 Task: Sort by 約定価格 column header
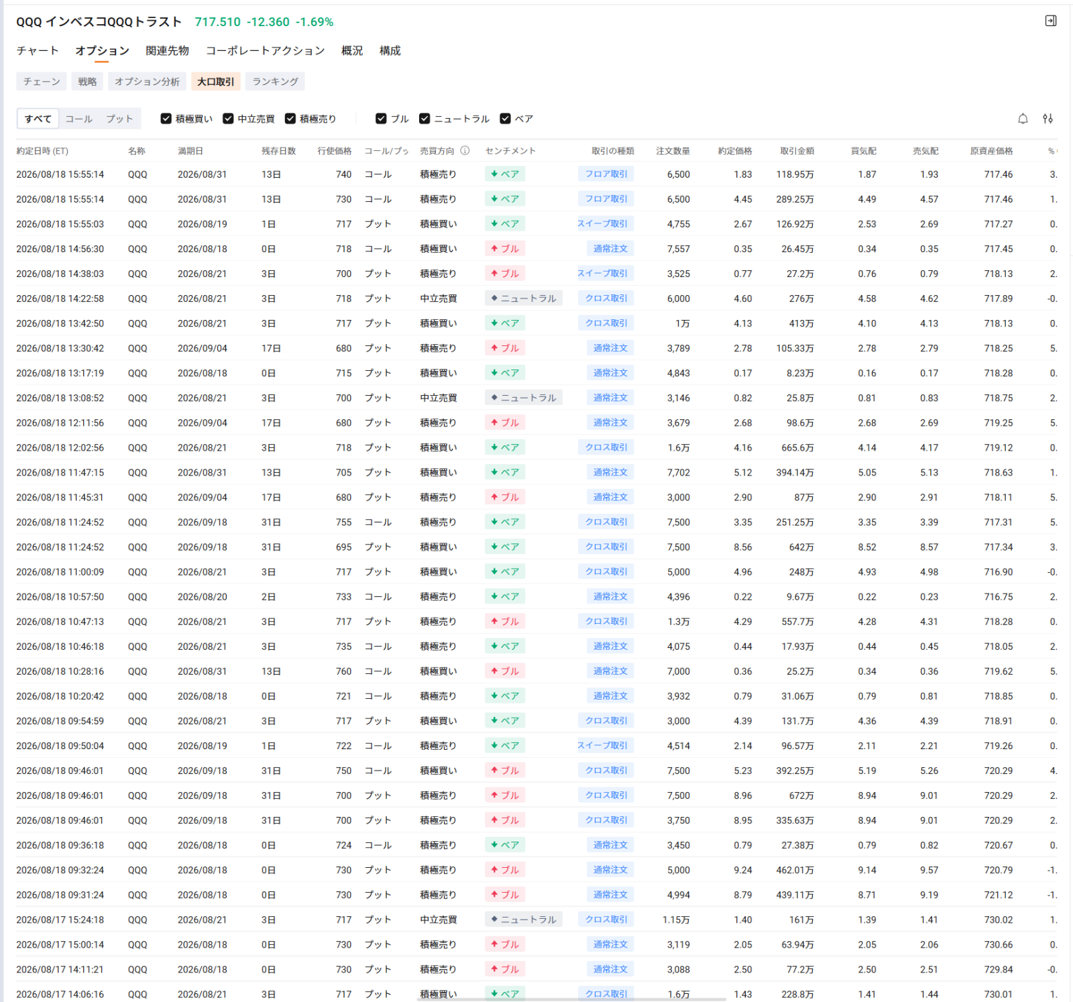coord(735,151)
